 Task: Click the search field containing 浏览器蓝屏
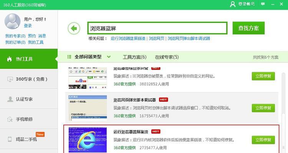[x=157, y=28]
